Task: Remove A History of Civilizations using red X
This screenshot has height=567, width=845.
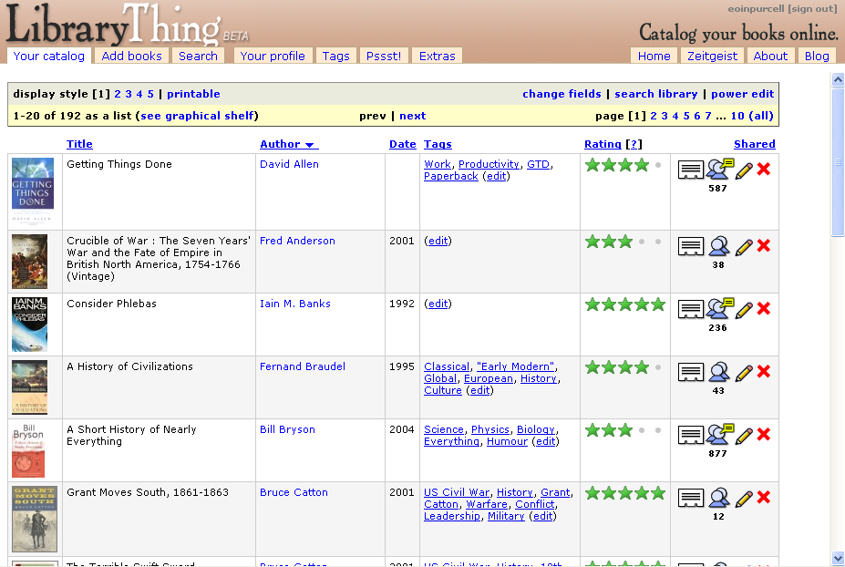Action: (764, 372)
